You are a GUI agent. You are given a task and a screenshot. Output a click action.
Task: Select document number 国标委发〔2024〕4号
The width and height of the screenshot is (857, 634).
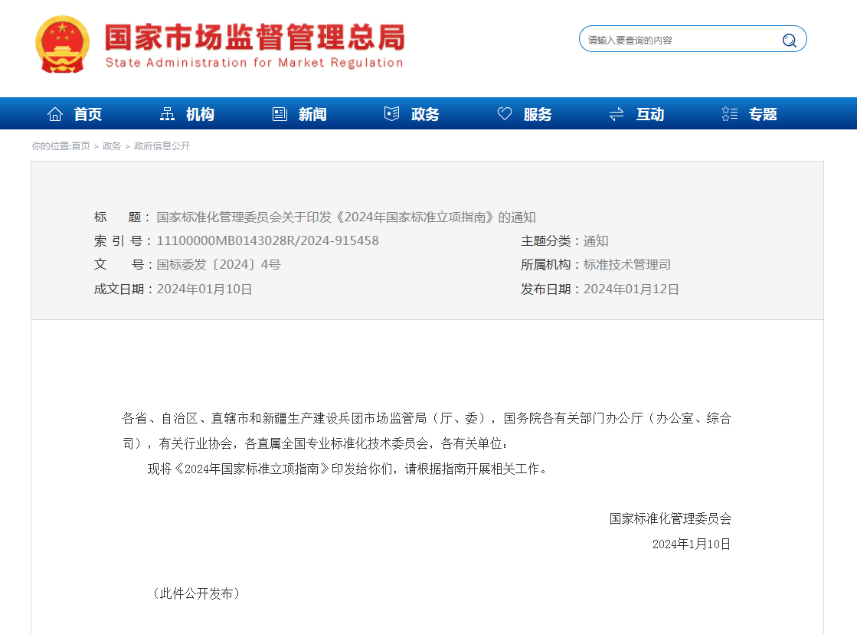218,264
